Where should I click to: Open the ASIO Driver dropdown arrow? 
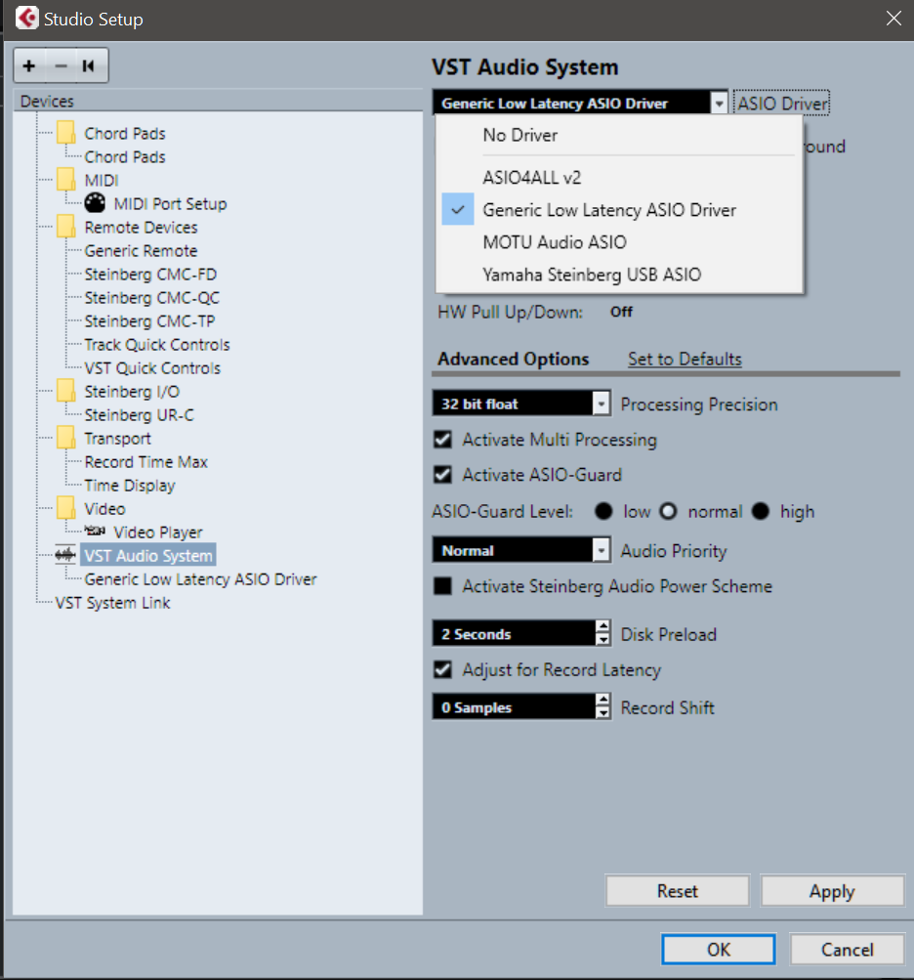pyautogui.click(x=719, y=104)
